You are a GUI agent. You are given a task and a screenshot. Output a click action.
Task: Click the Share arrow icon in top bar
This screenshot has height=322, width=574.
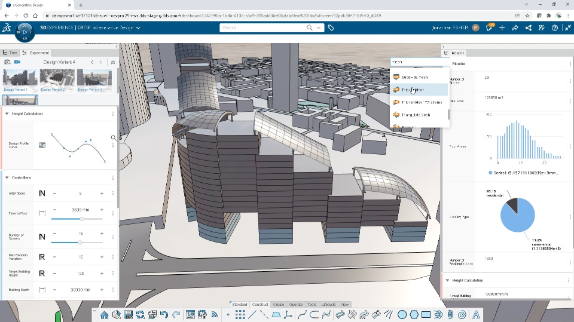pos(515,28)
